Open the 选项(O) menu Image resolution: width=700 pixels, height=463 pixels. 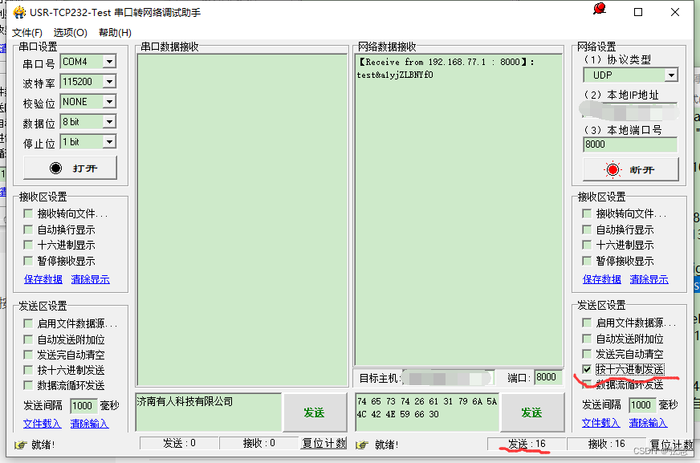tap(70, 33)
